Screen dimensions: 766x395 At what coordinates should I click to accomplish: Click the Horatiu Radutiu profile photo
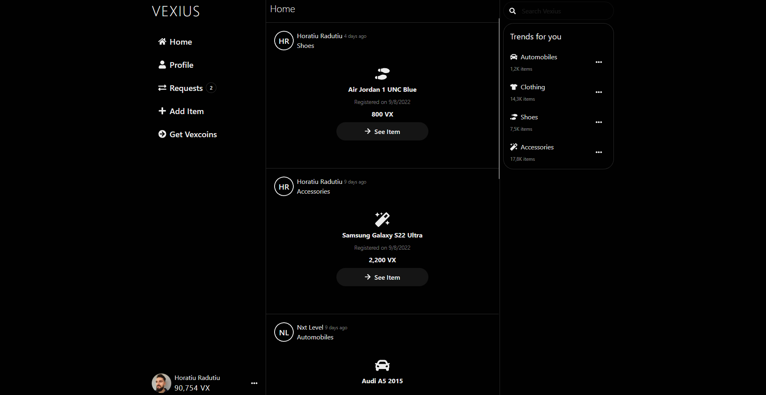[x=161, y=383]
